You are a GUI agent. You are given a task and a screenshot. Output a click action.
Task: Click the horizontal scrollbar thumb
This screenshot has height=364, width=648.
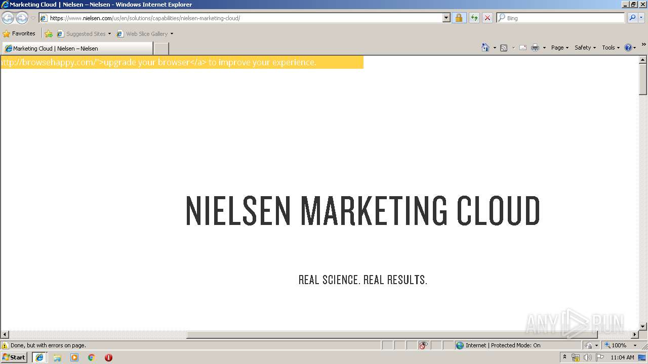392,335
